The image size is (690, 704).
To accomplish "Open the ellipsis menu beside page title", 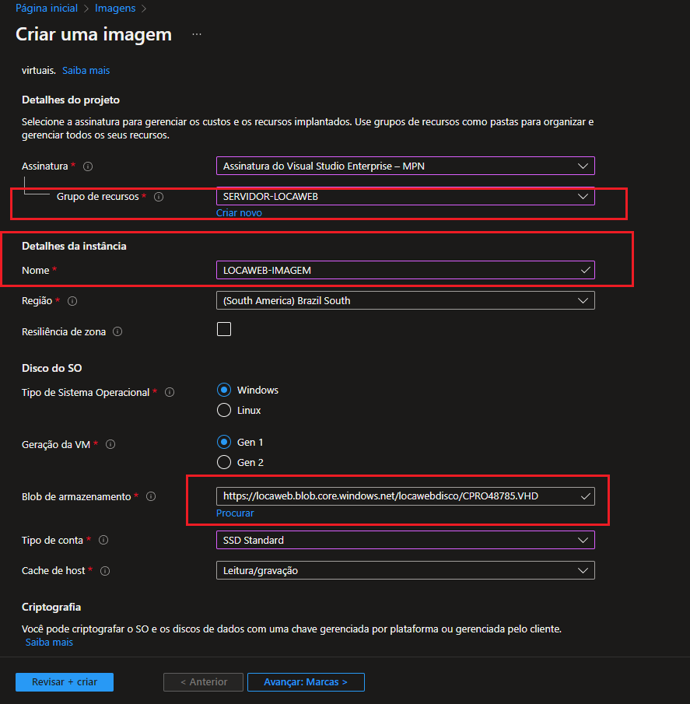I will tap(197, 35).
